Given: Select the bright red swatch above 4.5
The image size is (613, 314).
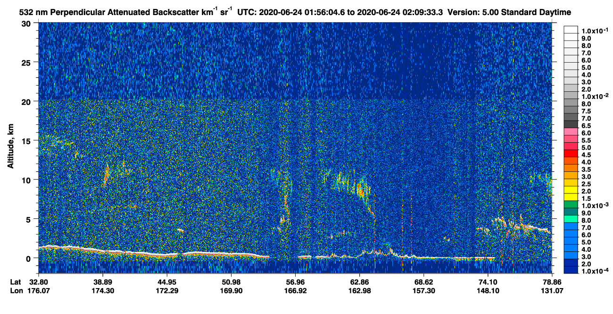Looking at the screenshot, I should click(571, 153).
